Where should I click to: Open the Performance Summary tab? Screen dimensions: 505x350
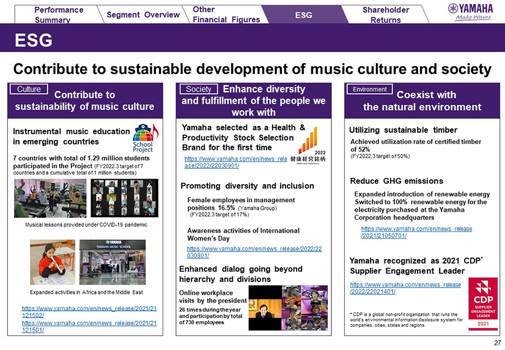59,15
